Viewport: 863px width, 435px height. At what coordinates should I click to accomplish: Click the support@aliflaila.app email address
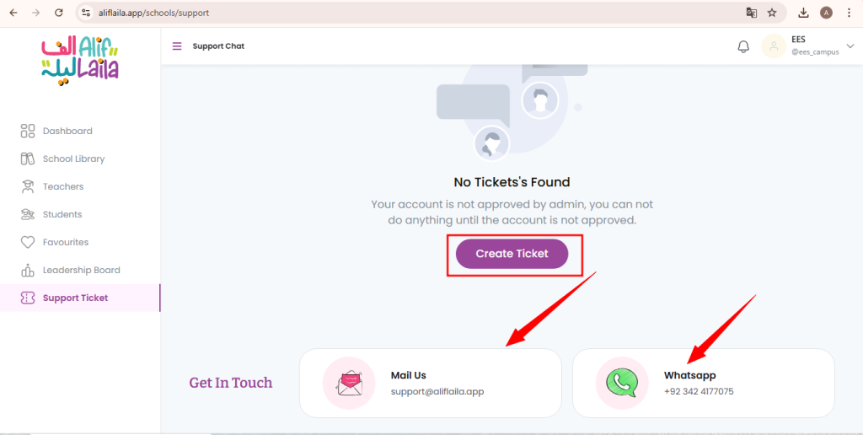(x=437, y=392)
